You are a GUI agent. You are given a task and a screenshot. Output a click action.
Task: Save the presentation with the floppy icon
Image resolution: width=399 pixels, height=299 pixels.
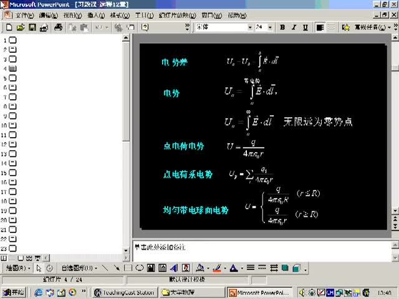pyautogui.click(x=32, y=27)
